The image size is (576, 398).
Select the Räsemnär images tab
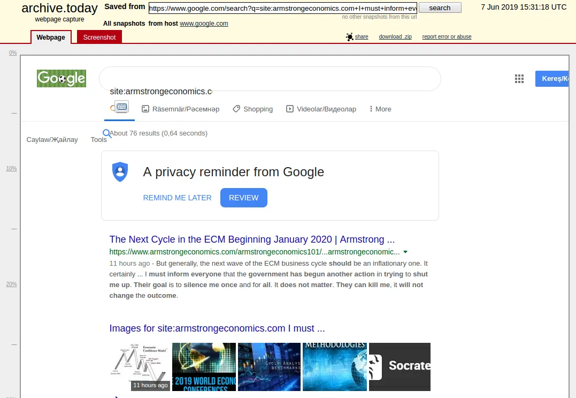coord(180,109)
